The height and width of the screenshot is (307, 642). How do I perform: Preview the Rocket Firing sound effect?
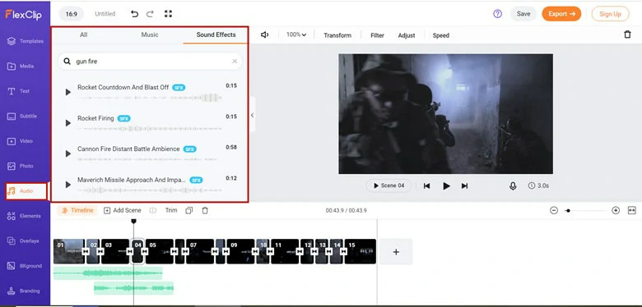click(x=68, y=123)
